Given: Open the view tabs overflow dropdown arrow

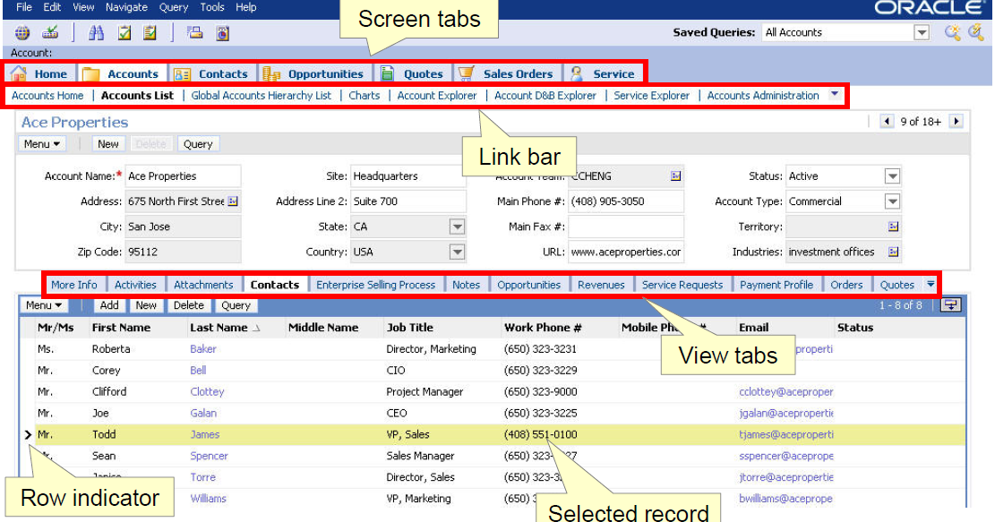Looking at the screenshot, I should [x=931, y=284].
